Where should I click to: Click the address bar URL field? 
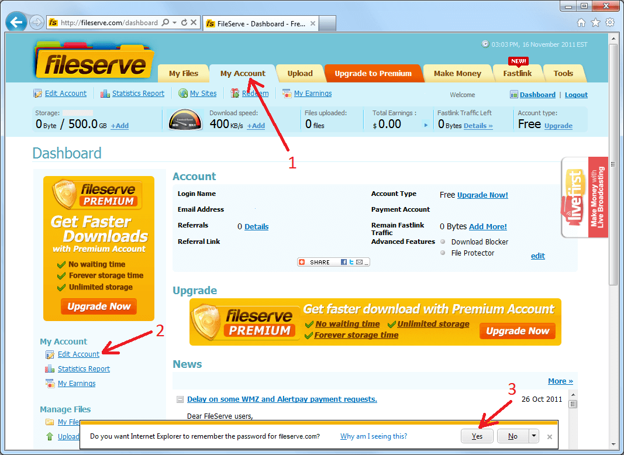[x=109, y=23]
